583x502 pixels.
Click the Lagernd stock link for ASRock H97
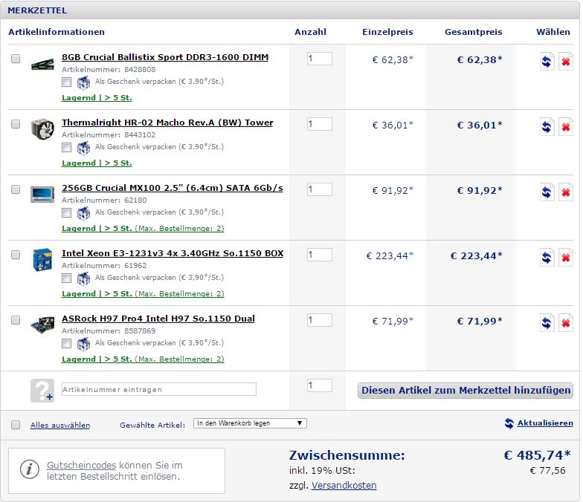coord(143,359)
